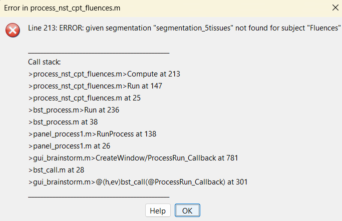Viewport: 342px width, 221px height.
Task: Click the 'Line 213: ERROR' text
Action: point(56,28)
